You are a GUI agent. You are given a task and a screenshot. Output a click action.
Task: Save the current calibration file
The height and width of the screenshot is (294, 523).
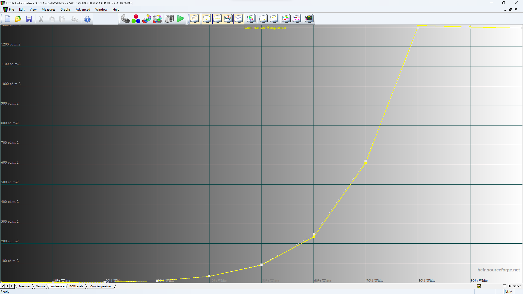(x=29, y=19)
